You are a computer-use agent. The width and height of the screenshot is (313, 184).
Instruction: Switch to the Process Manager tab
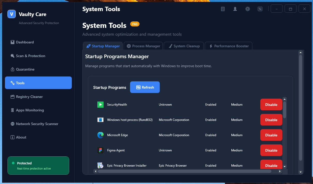tap(143, 46)
